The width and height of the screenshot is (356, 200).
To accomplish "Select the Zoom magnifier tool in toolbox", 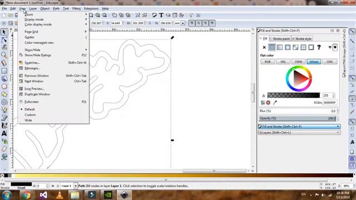I will [4, 56].
